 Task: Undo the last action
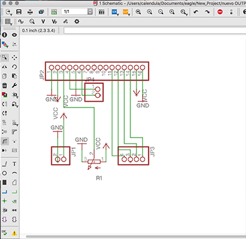click(196, 12)
